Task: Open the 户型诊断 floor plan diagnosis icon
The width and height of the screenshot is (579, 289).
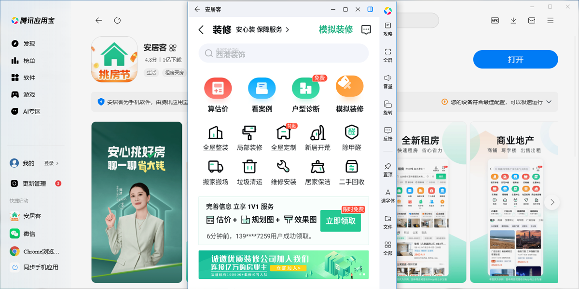Action: pos(306,88)
